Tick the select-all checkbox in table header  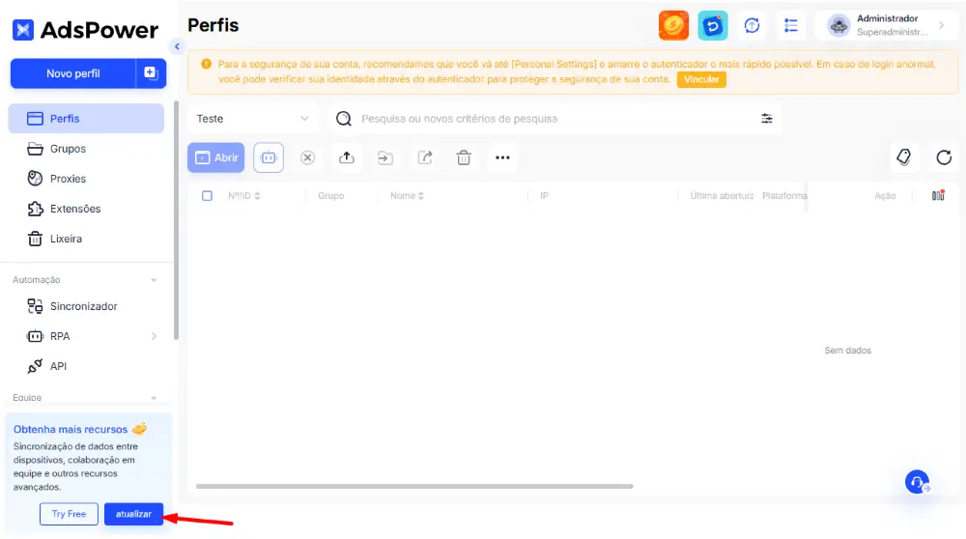click(207, 196)
